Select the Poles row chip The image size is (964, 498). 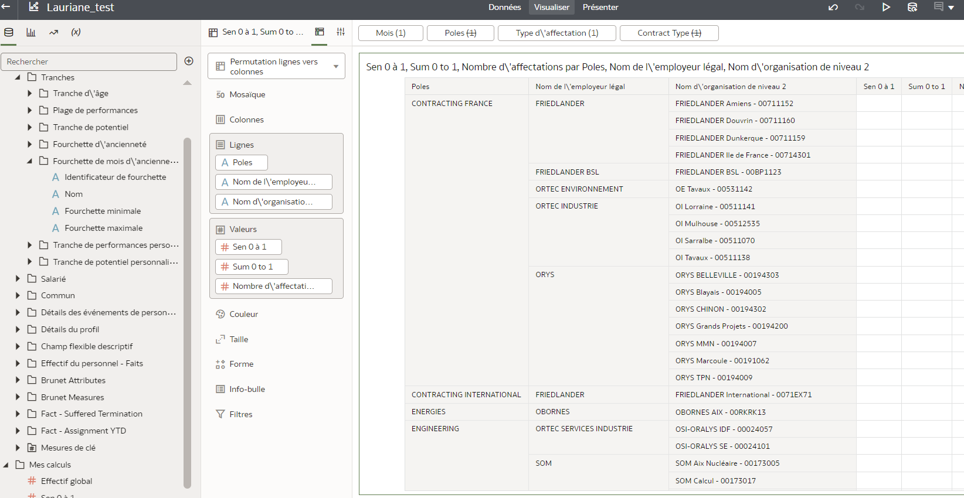pos(242,162)
